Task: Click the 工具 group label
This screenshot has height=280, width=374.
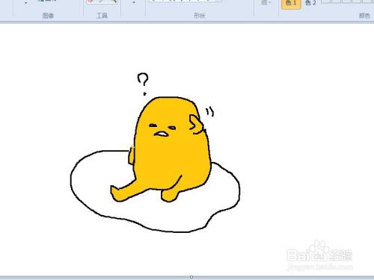Action: click(102, 16)
